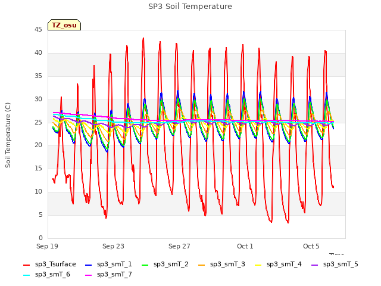381x286 pixels.
Task: Click the 30 y-axis tick label
Action: pos(38,100)
